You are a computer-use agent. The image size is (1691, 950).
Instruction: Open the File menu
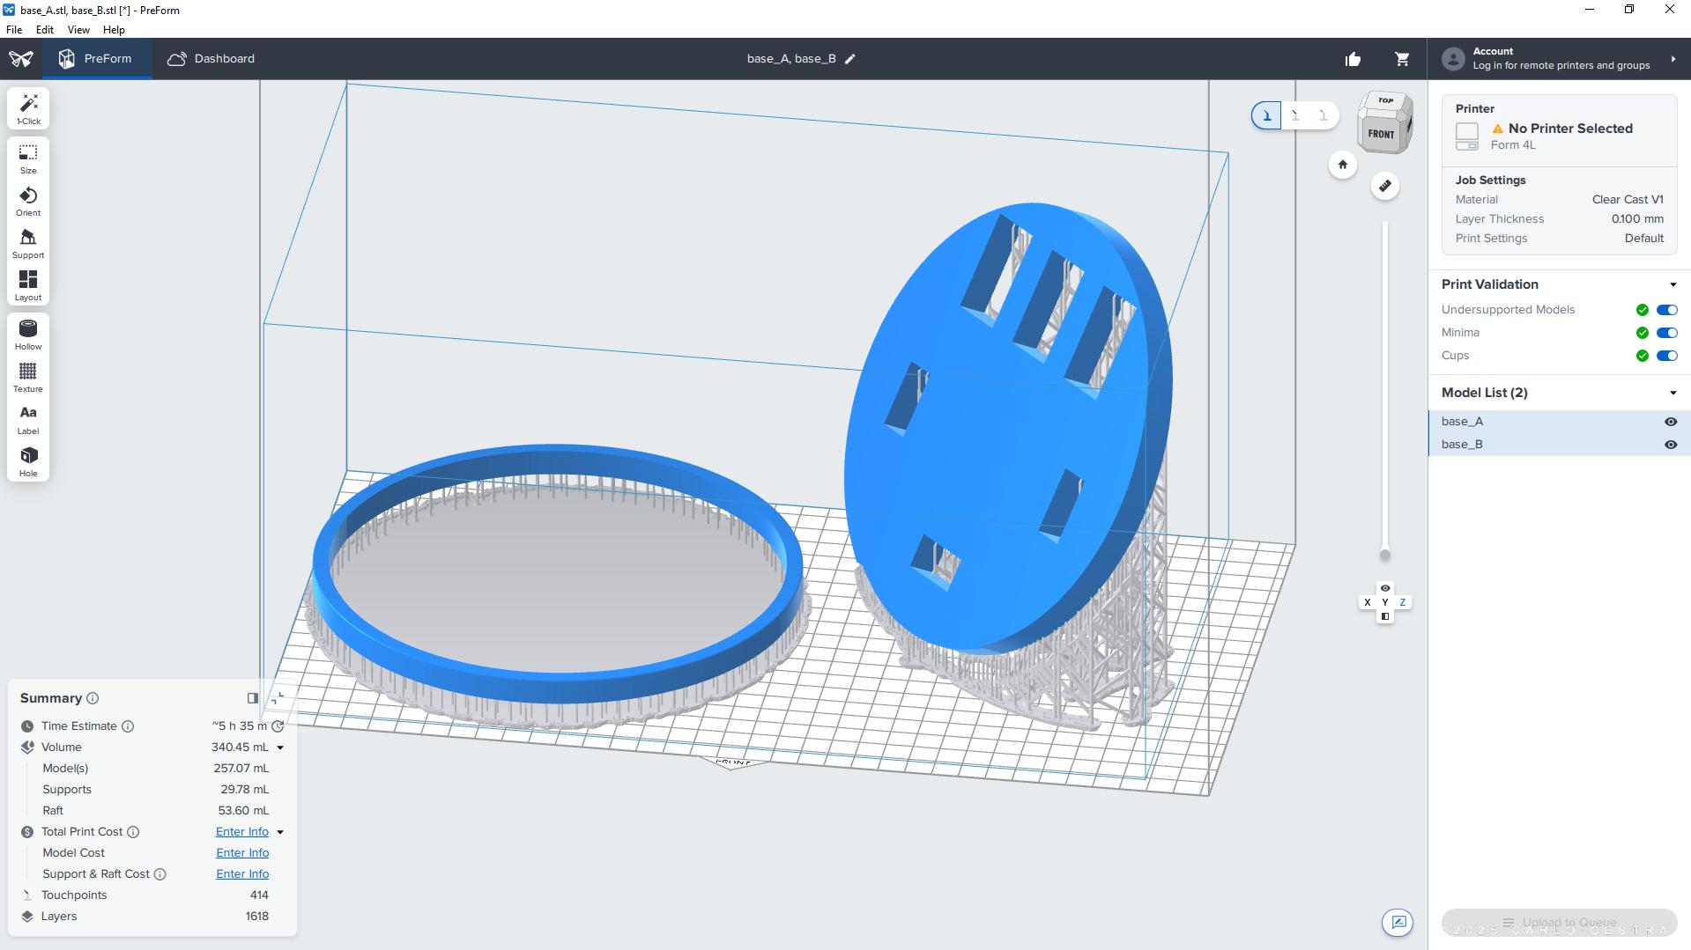coord(14,30)
